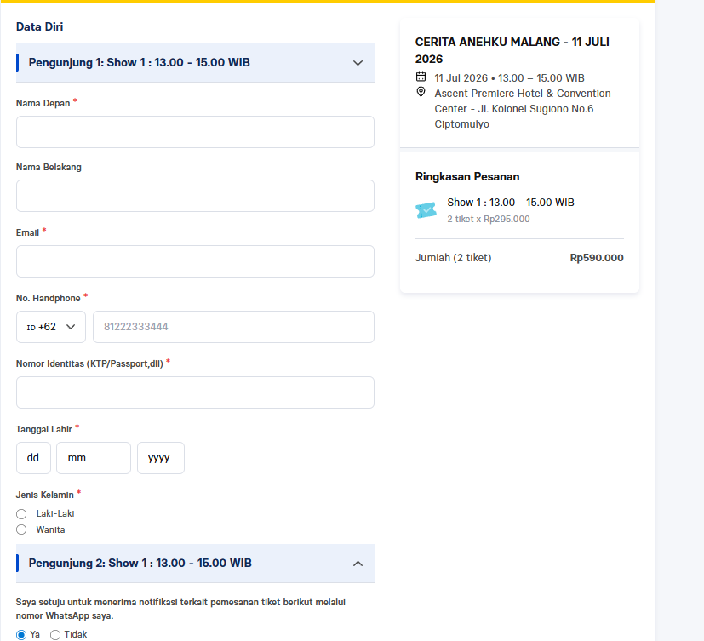Click the calendar icon beside event date
The width and height of the screenshot is (704, 641).
[421, 77]
